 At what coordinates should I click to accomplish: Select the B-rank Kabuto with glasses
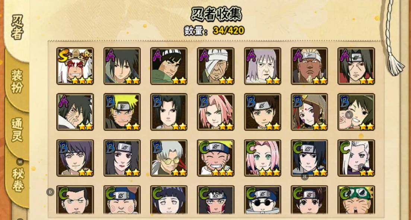(169, 158)
